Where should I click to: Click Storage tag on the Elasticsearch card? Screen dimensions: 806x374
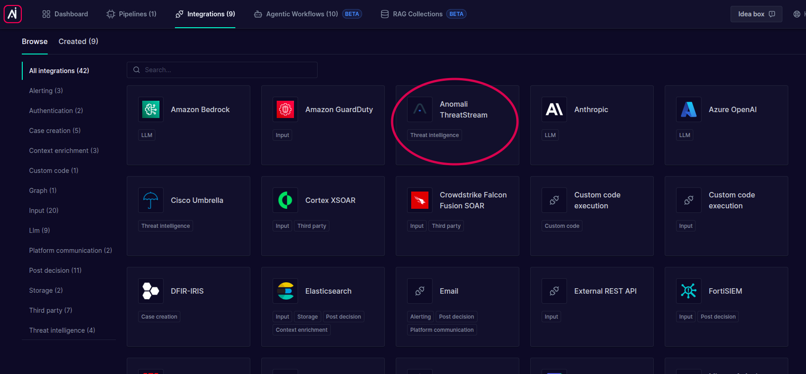(x=308, y=317)
